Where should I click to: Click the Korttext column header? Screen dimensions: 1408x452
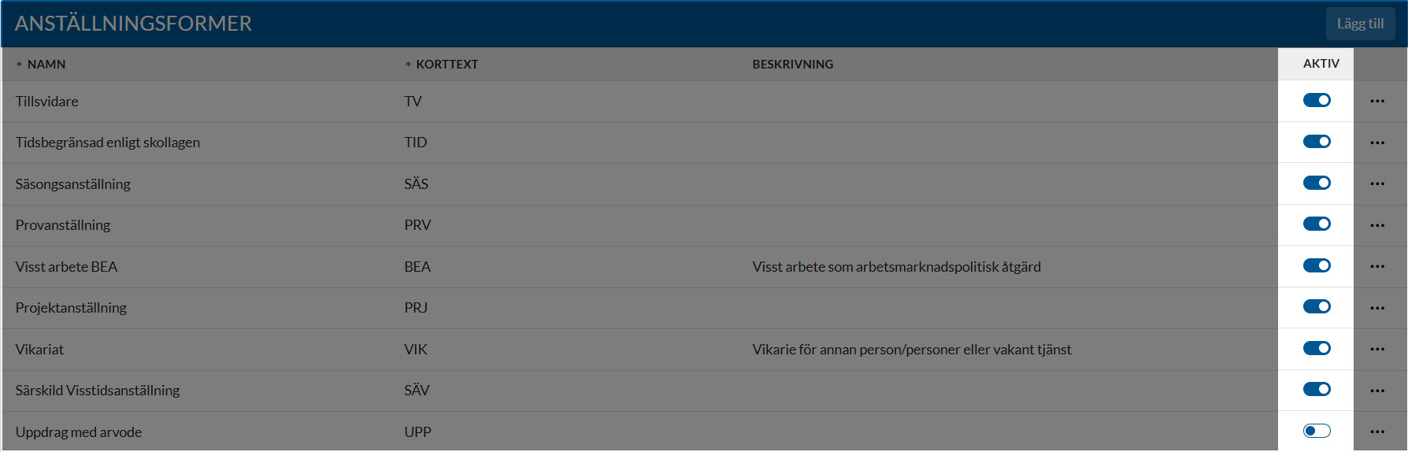click(446, 65)
